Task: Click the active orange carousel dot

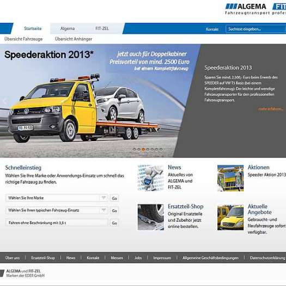Action: (143, 149)
